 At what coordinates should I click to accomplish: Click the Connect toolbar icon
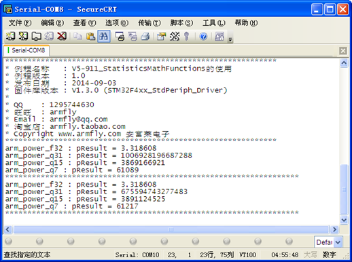pyautogui.click(x=10, y=36)
